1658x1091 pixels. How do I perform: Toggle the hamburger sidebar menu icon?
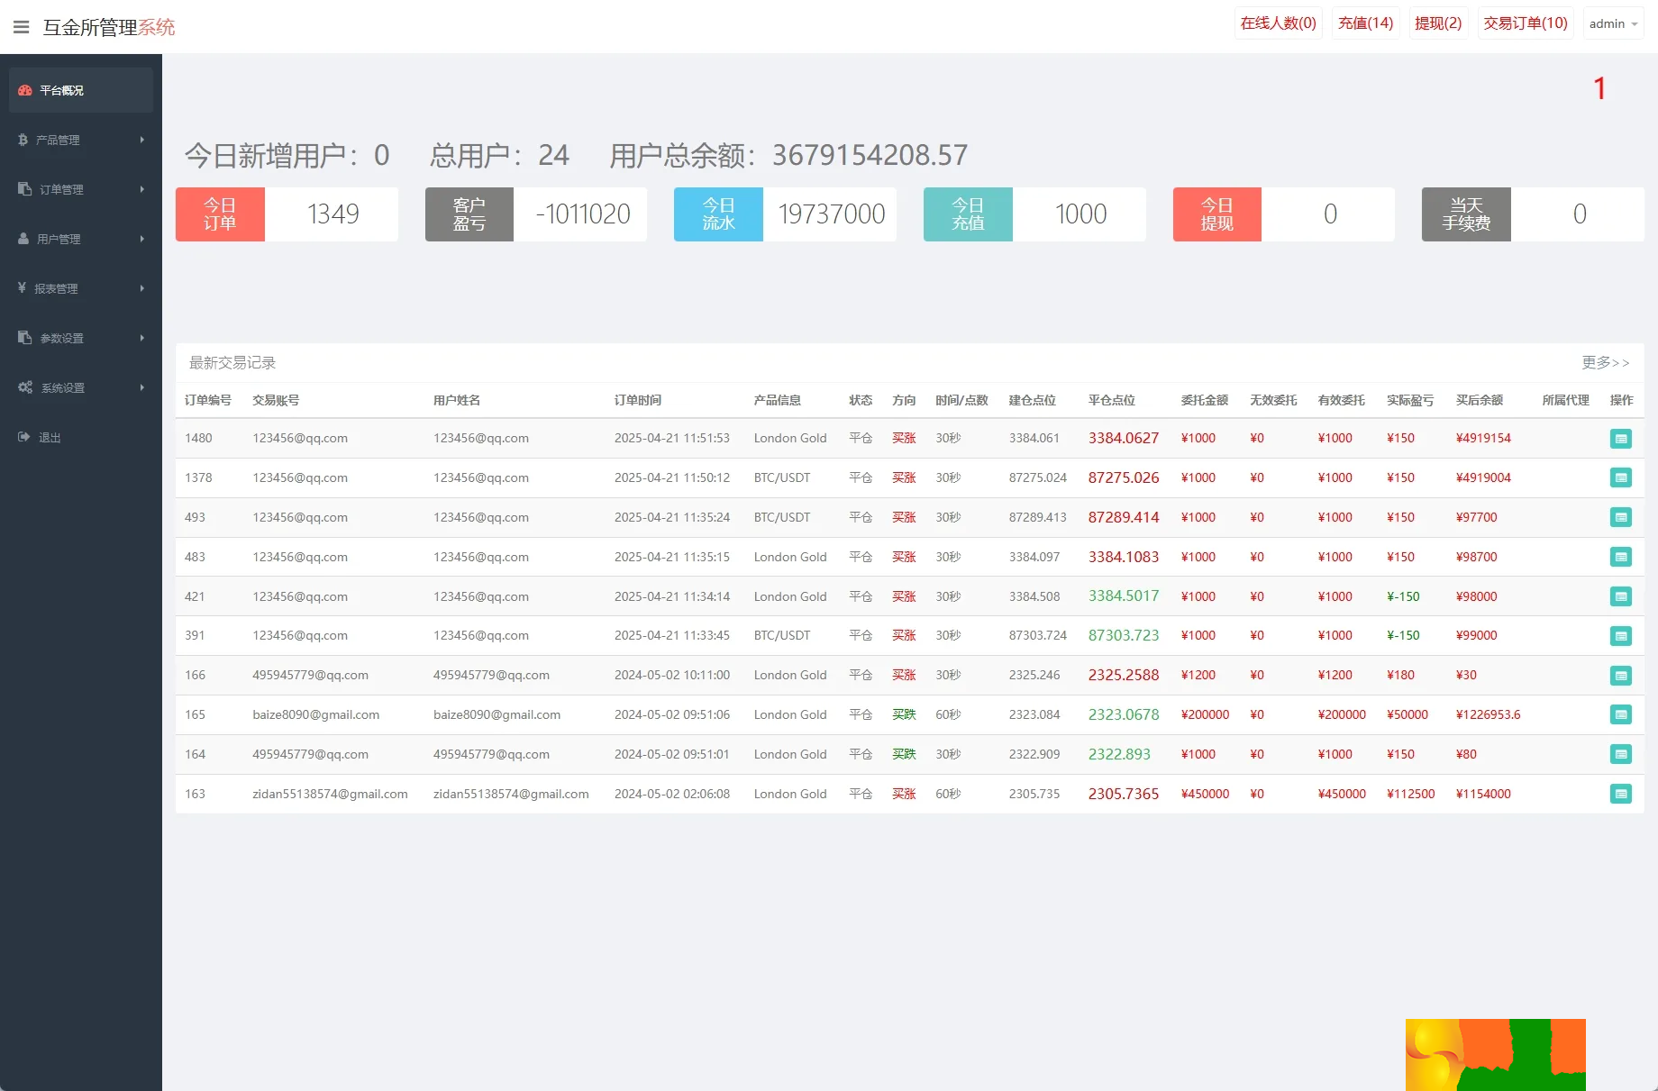(x=22, y=27)
